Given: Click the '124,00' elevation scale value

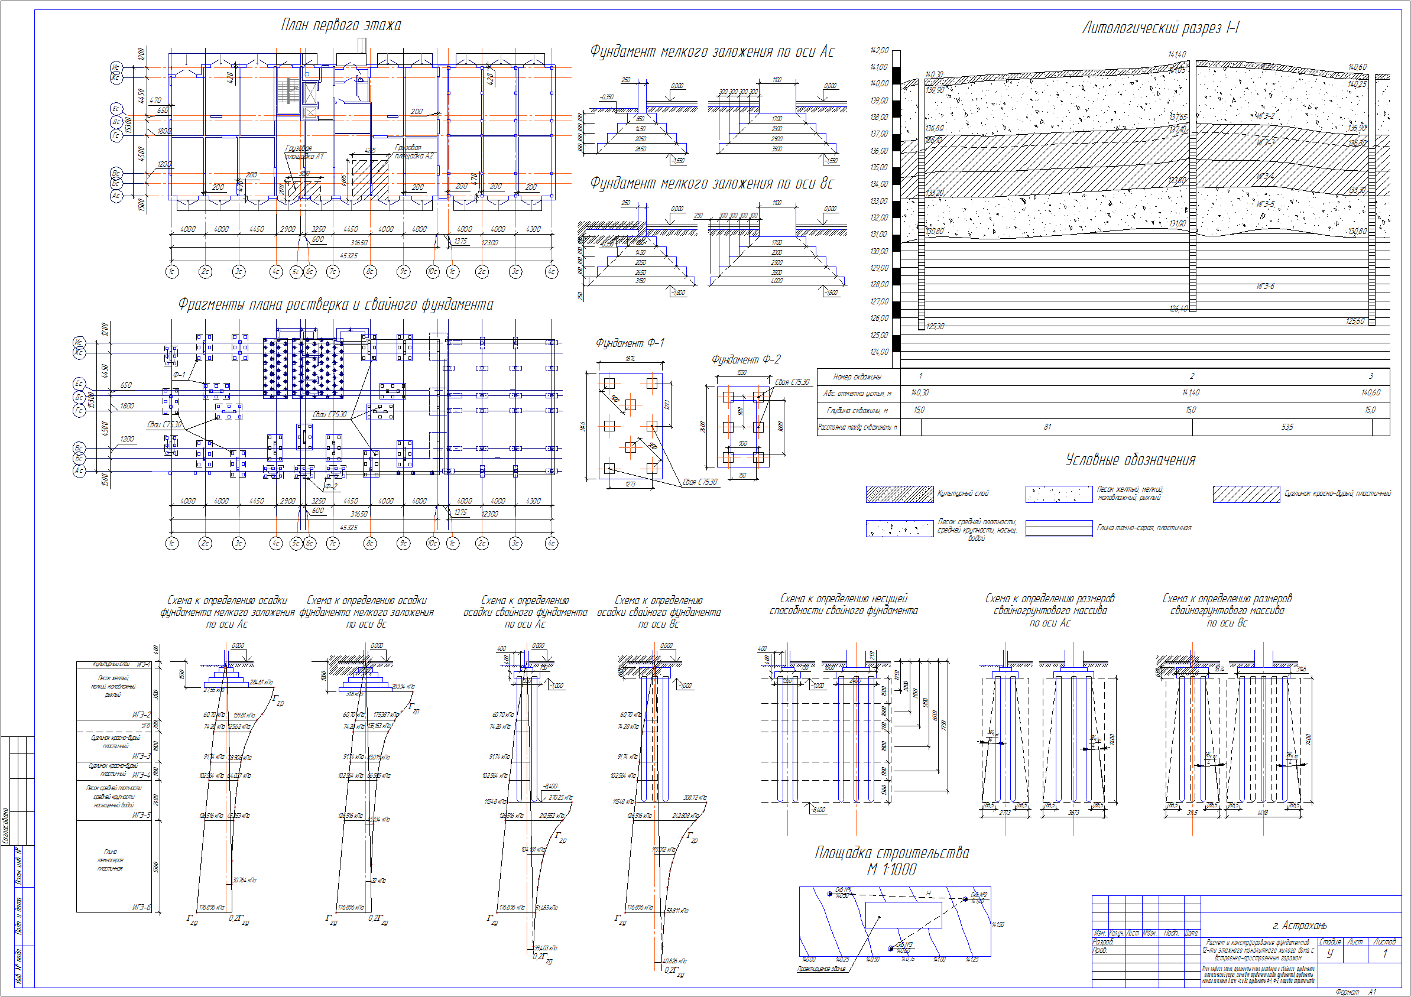Looking at the screenshot, I should [x=879, y=352].
